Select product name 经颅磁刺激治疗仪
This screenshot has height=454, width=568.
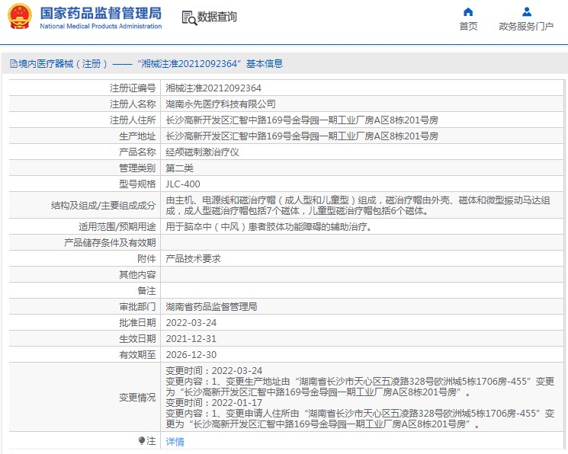click(x=202, y=152)
